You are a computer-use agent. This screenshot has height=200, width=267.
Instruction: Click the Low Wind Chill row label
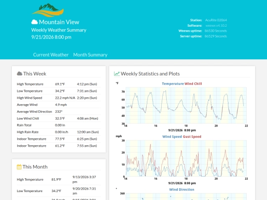tap(28, 119)
